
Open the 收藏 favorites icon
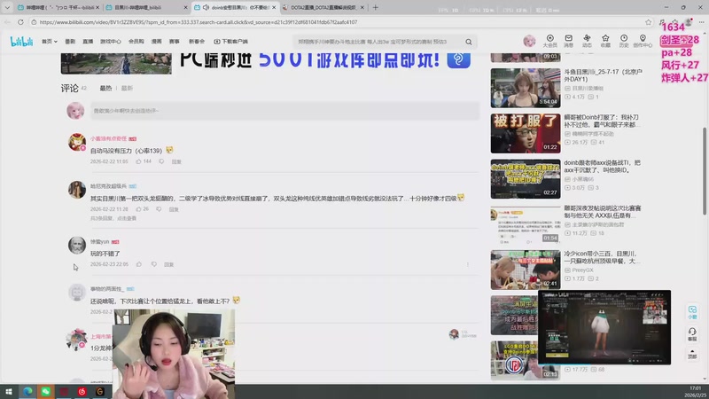point(605,41)
